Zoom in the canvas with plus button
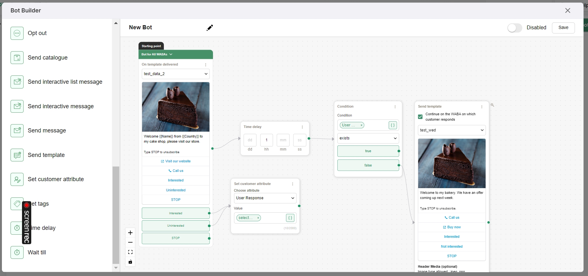The width and height of the screenshot is (588, 276). (x=130, y=233)
